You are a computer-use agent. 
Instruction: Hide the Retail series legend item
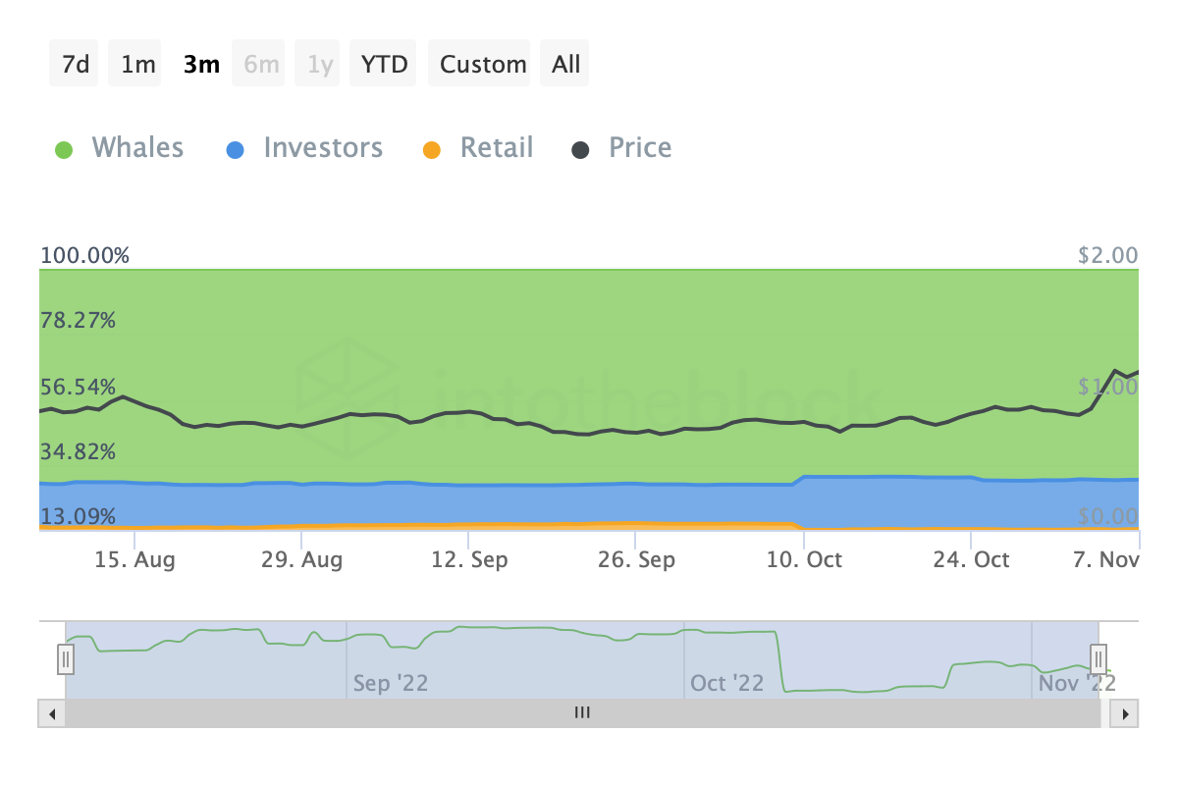coord(496,148)
